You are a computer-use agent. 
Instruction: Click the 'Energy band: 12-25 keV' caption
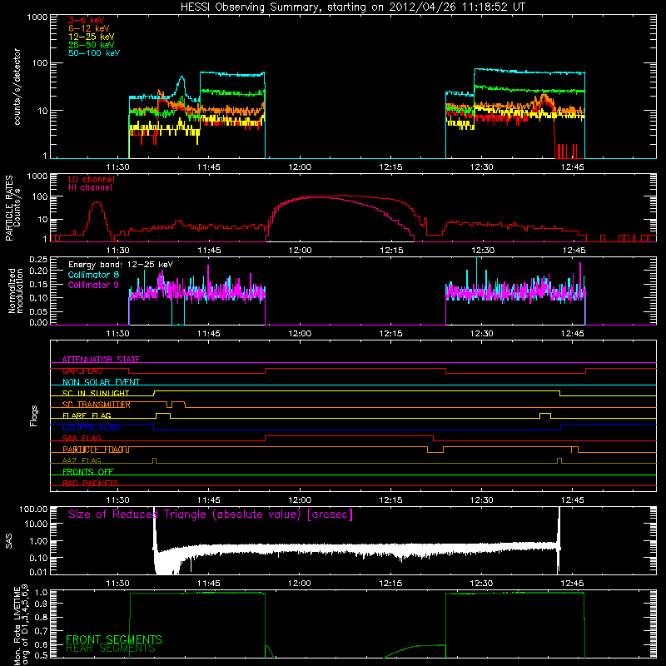121,265
